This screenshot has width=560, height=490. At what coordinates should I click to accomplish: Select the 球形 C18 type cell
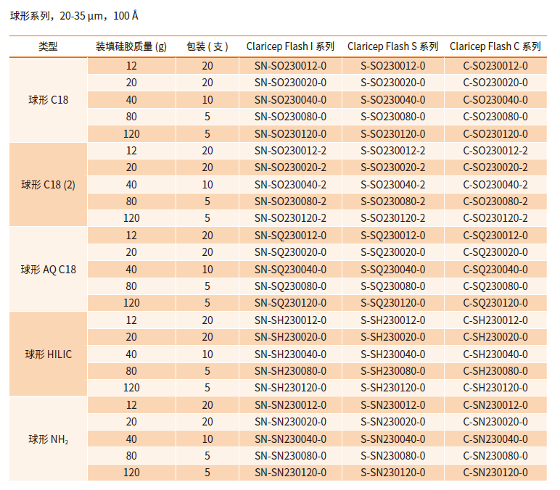48,100
